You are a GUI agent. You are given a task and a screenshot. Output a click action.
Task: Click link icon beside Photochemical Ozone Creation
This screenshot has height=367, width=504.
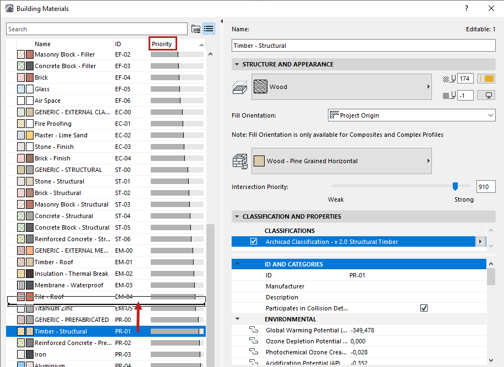tap(254, 352)
